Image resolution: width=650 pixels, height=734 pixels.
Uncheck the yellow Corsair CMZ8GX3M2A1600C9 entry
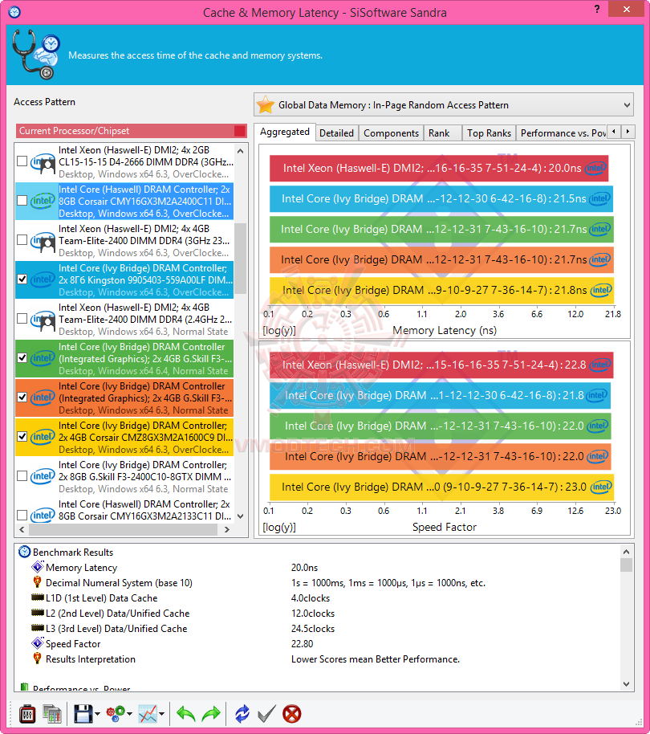click(x=22, y=437)
